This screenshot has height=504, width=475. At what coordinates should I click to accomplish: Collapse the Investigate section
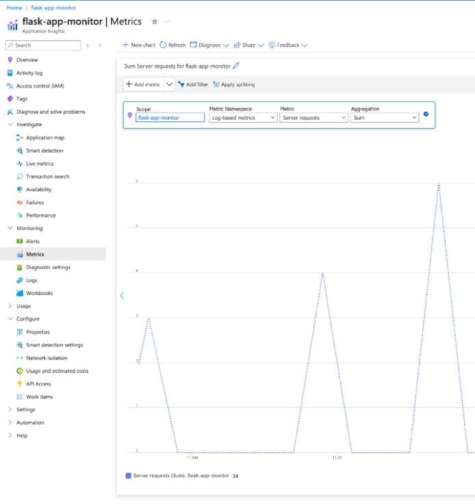10,125
